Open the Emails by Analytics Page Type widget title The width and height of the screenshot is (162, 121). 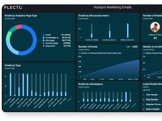coord(21,16)
